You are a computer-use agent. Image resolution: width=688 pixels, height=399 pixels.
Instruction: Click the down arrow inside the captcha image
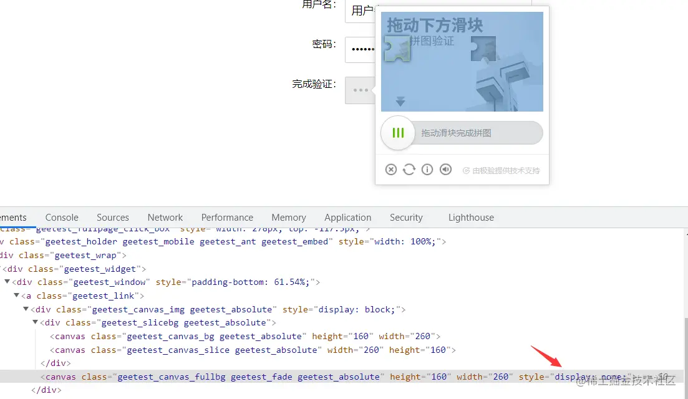pos(400,100)
